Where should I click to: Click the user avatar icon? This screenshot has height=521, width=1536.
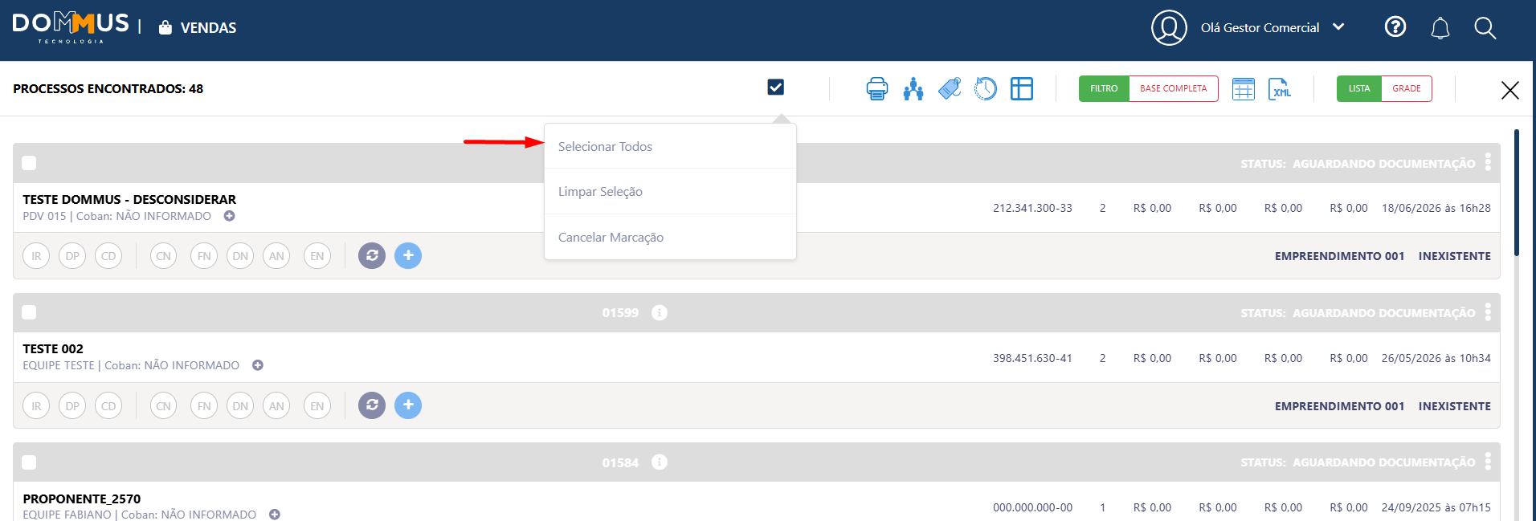[1169, 27]
